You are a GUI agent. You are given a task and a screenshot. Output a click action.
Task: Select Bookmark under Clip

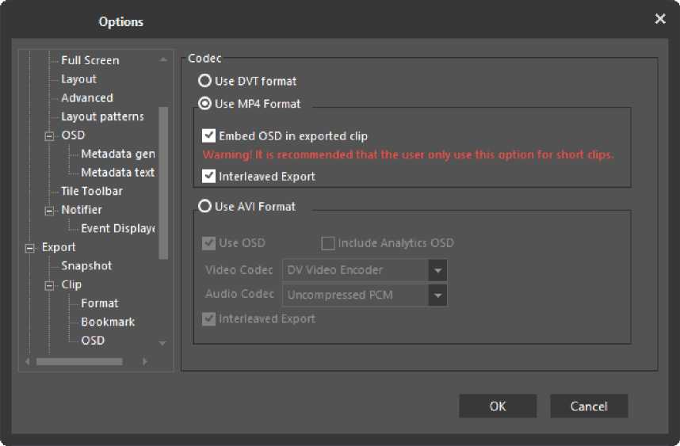pyautogui.click(x=108, y=322)
